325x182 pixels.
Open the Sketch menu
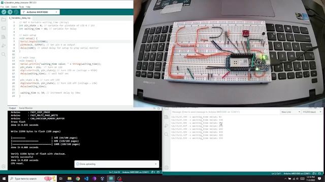pos(14,7)
